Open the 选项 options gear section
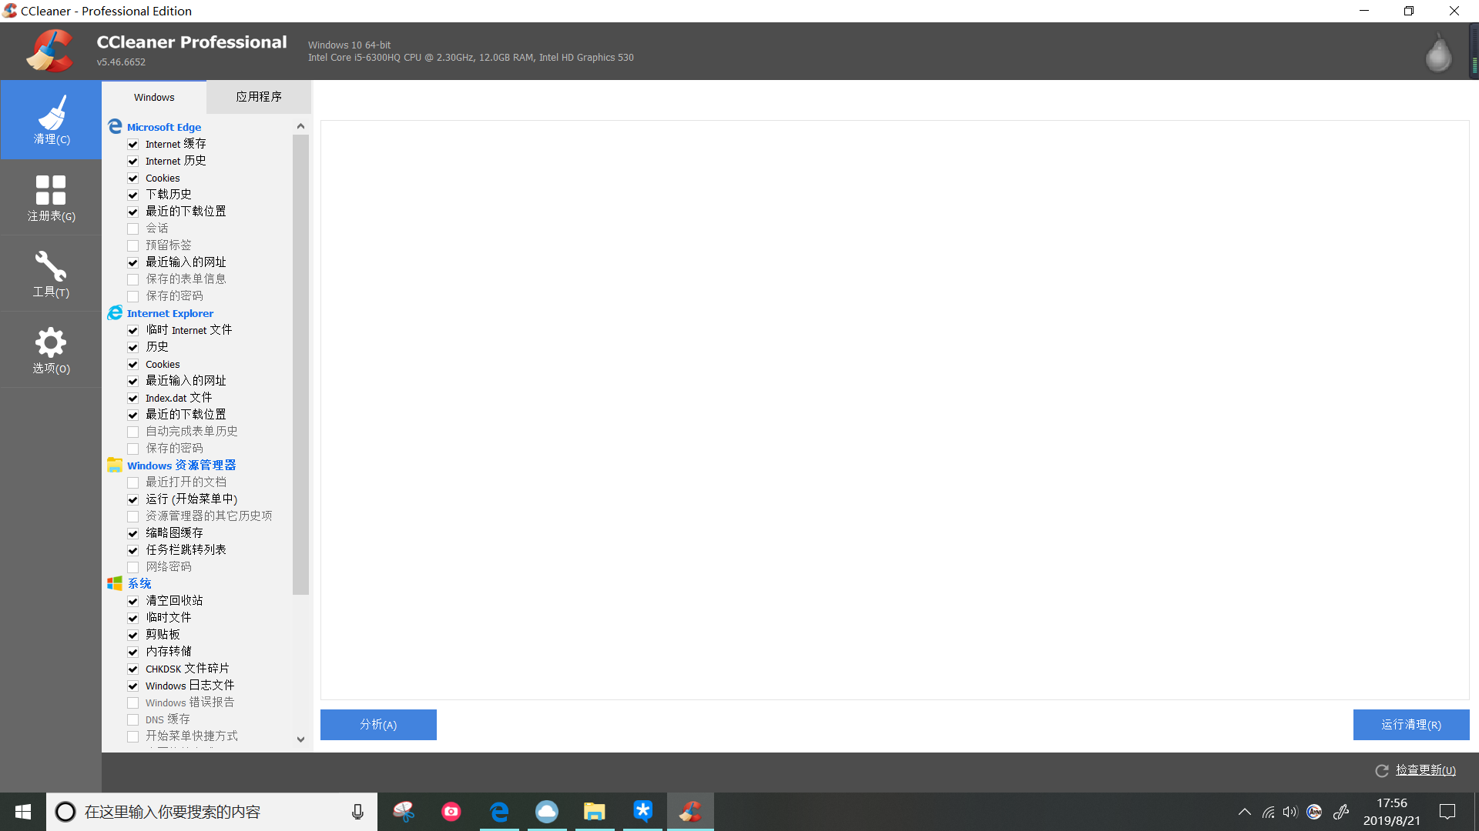 pos(51,350)
